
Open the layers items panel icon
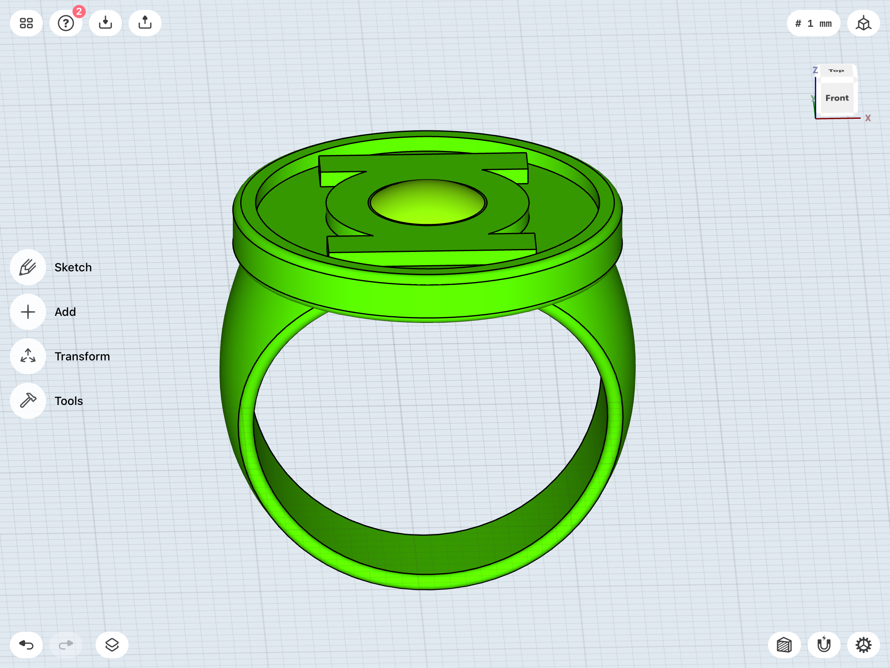pyautogui.click(x=112, y=645)
